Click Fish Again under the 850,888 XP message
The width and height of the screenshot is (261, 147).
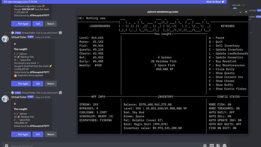(21, 134)
